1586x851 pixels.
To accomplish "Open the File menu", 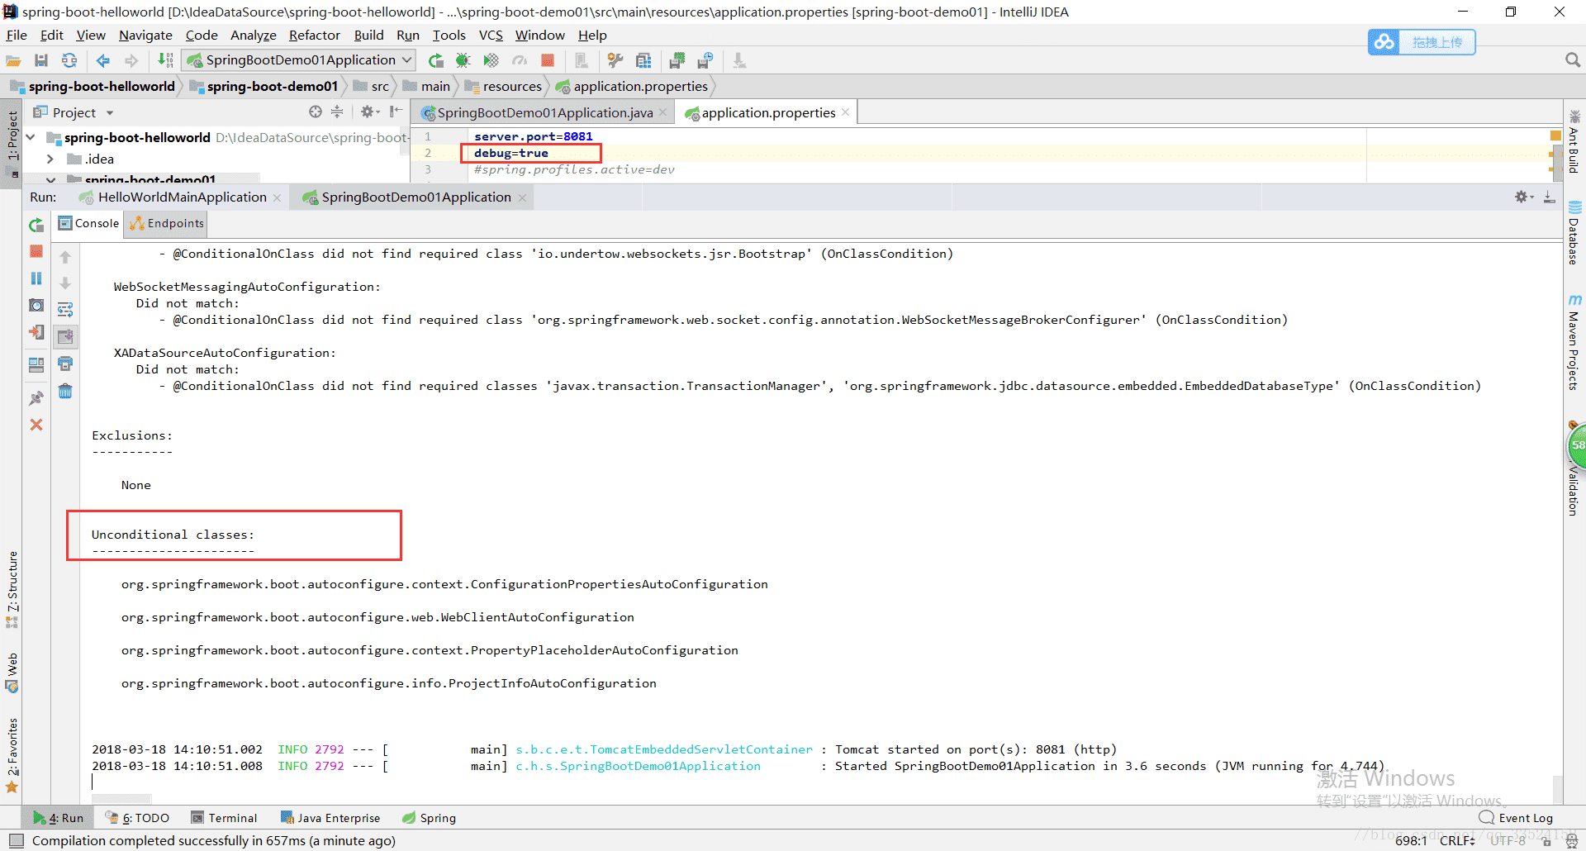I will pos(17,35).
